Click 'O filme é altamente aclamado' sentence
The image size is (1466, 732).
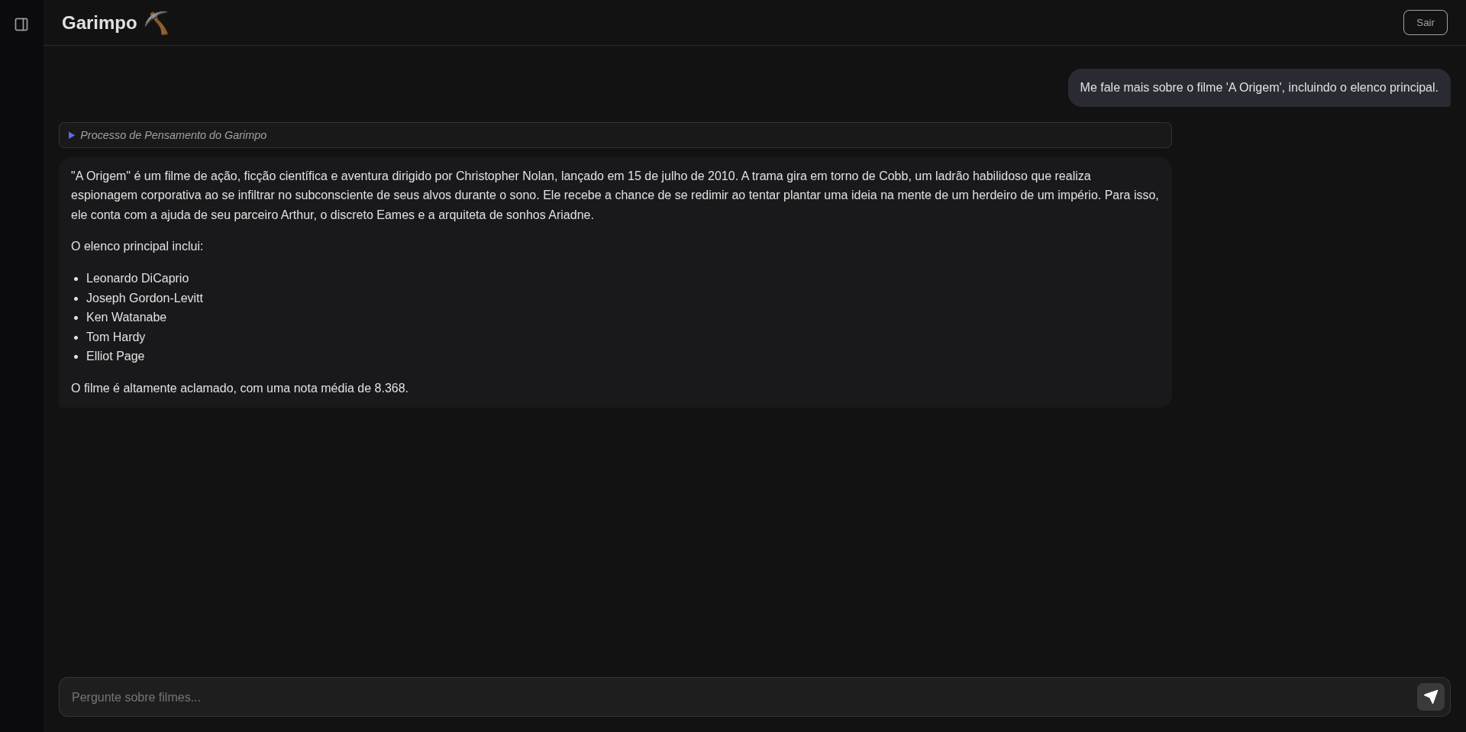click(153, 389)
